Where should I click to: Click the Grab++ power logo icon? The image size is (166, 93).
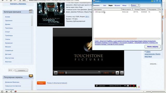(94, 1)
